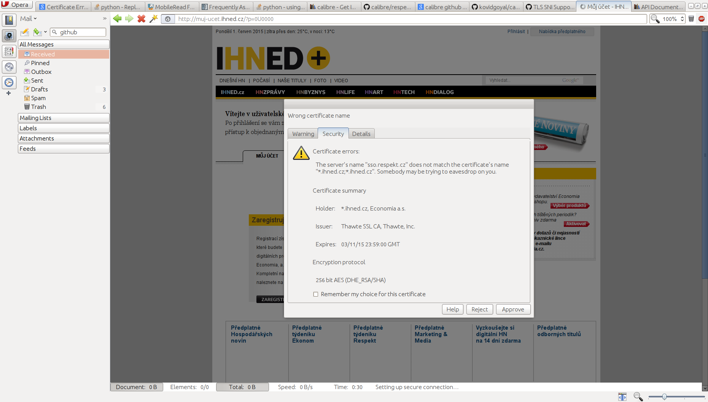Click the check/send mail icon
Image resolution: width=708 pixels, height=402 pixels.
pyautogui.click(x=37, y=32)
